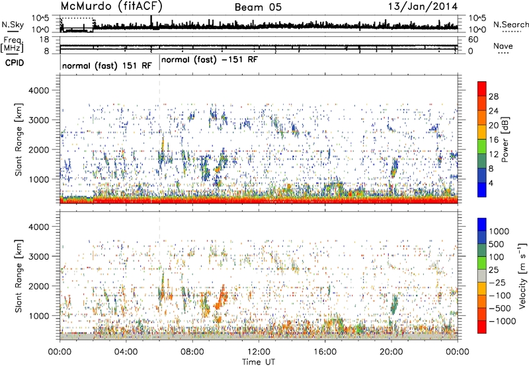Click the '4000' tick of the power panel

click(38, 91)
